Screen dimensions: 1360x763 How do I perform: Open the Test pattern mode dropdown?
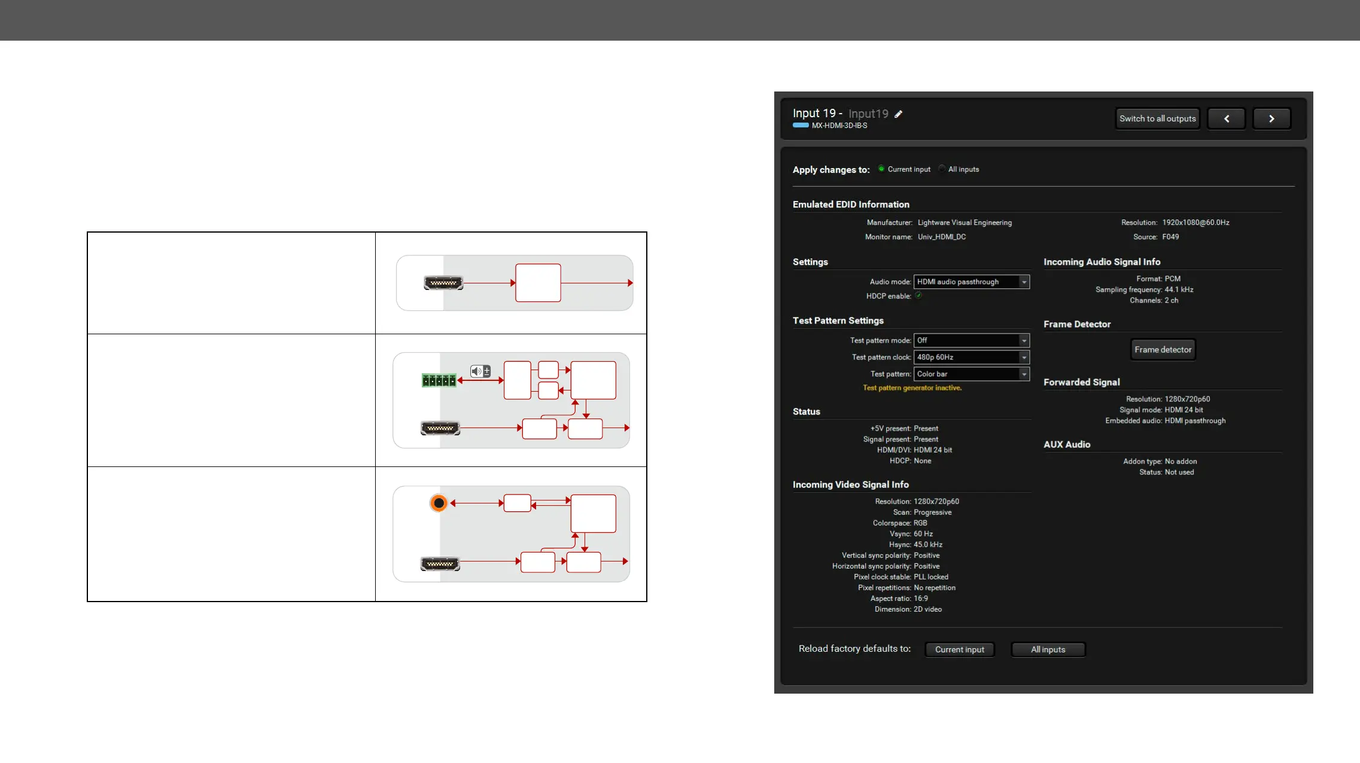[972, 340]
